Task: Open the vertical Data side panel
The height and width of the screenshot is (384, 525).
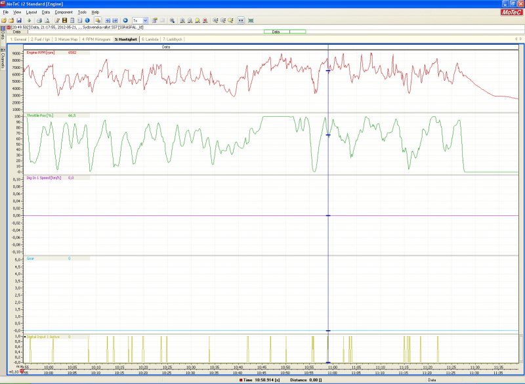Action: click(3, 36)
